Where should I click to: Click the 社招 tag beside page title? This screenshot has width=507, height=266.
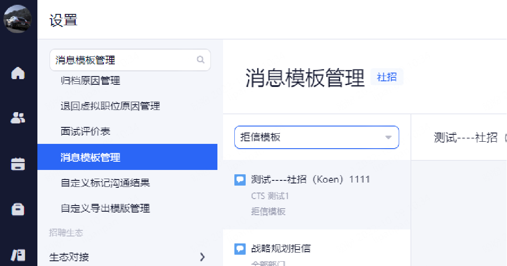click(x=387, y=77)
